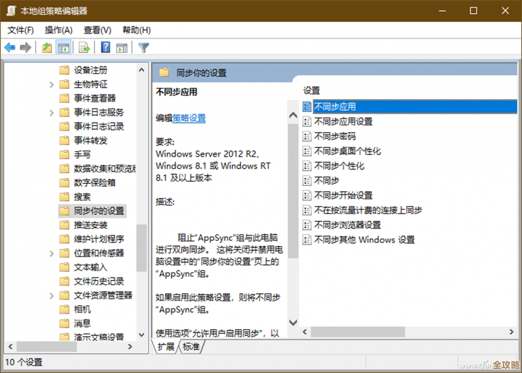Select the 不同步密码 policy setting
Screen dimensions: 522x373
click(x=335, y=136)
